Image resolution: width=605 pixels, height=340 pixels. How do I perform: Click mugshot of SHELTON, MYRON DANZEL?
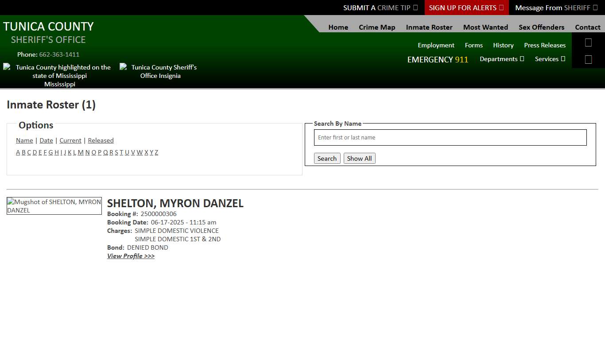[54, 206]
